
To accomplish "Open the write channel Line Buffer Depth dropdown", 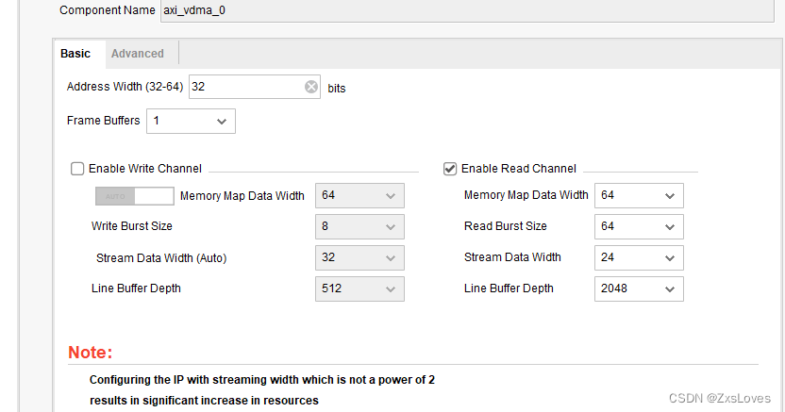I will coord(359,288).
